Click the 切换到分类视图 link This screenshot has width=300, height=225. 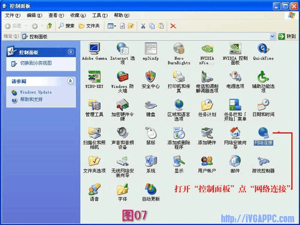pyautogui.click(x=36, y=63)
